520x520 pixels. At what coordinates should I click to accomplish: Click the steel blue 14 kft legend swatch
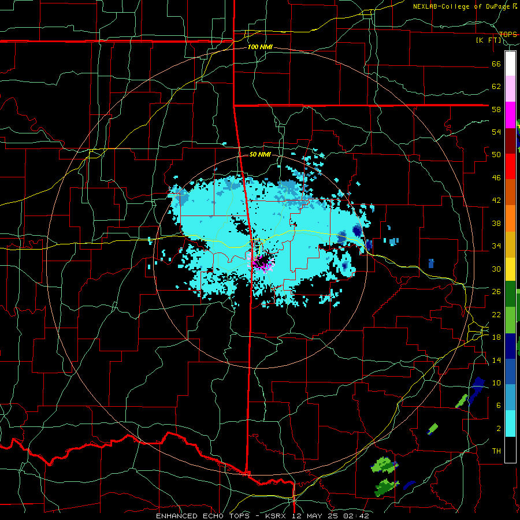510,398
